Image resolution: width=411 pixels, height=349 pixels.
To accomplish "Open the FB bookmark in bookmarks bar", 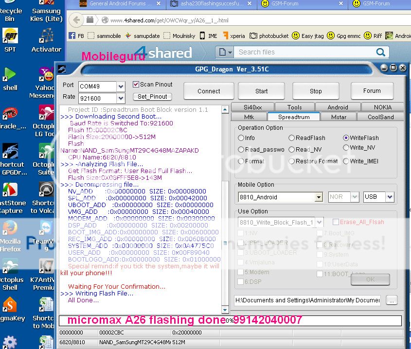I will tap(76, 35).
